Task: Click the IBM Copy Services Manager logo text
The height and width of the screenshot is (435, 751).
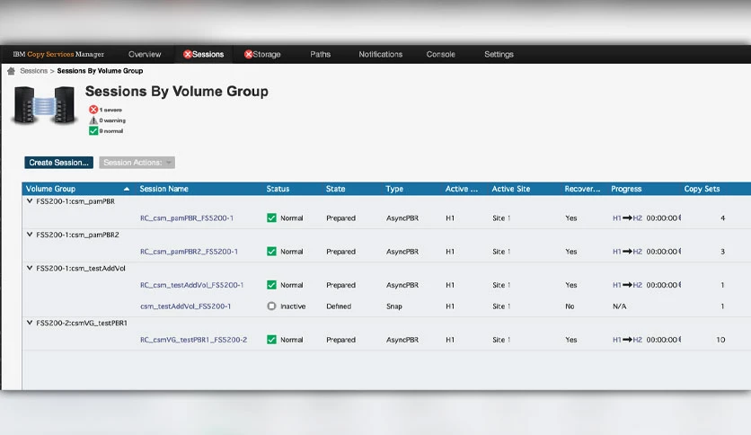Action: click(x=58, y=54)
